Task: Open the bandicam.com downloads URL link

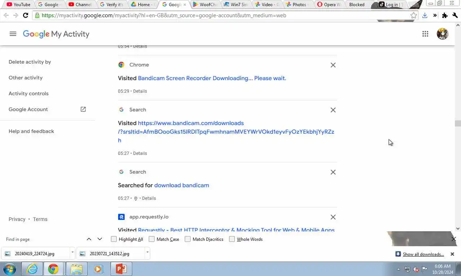Action: coord(226,132)
